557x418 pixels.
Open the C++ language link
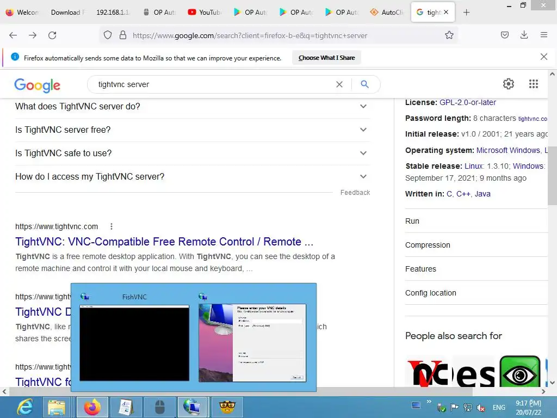coord(463,194)
